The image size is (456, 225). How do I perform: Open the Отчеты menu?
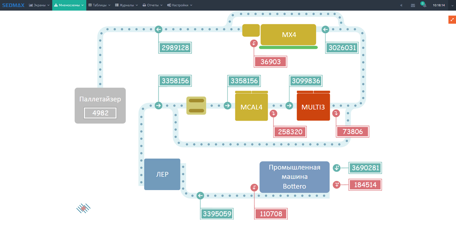tap(152, 5)
